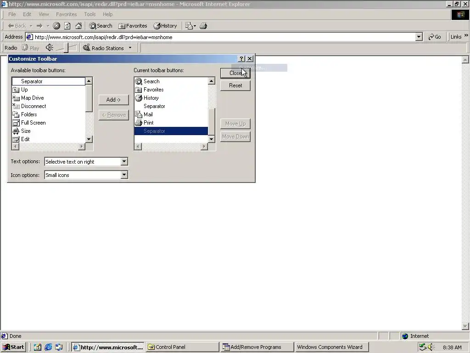The image size is (470, 353).
Task: Click the Print icon in the toolbar
Action: [203, 26]
